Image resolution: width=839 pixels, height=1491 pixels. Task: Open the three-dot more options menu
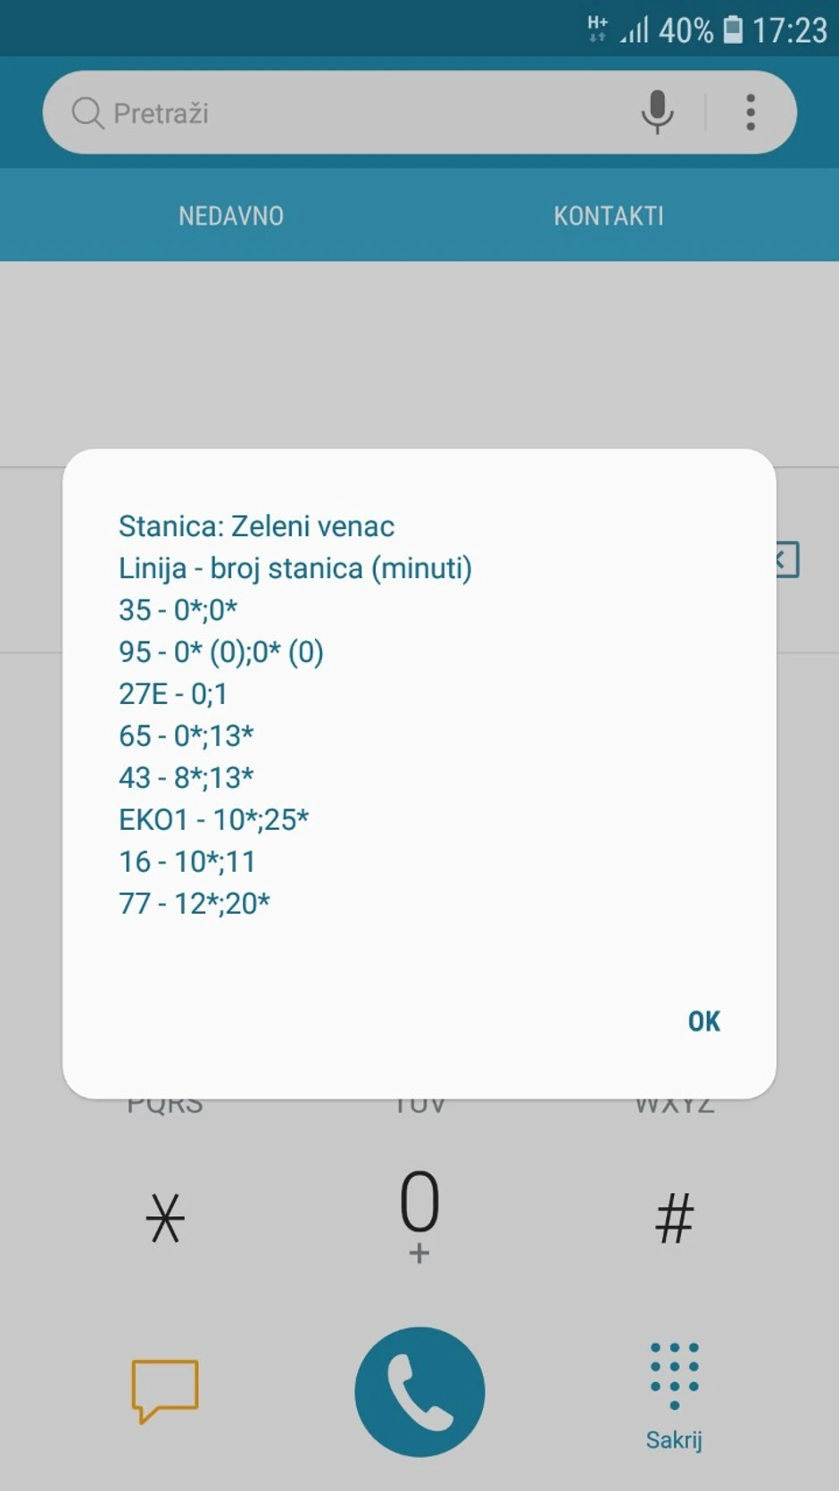751,112
